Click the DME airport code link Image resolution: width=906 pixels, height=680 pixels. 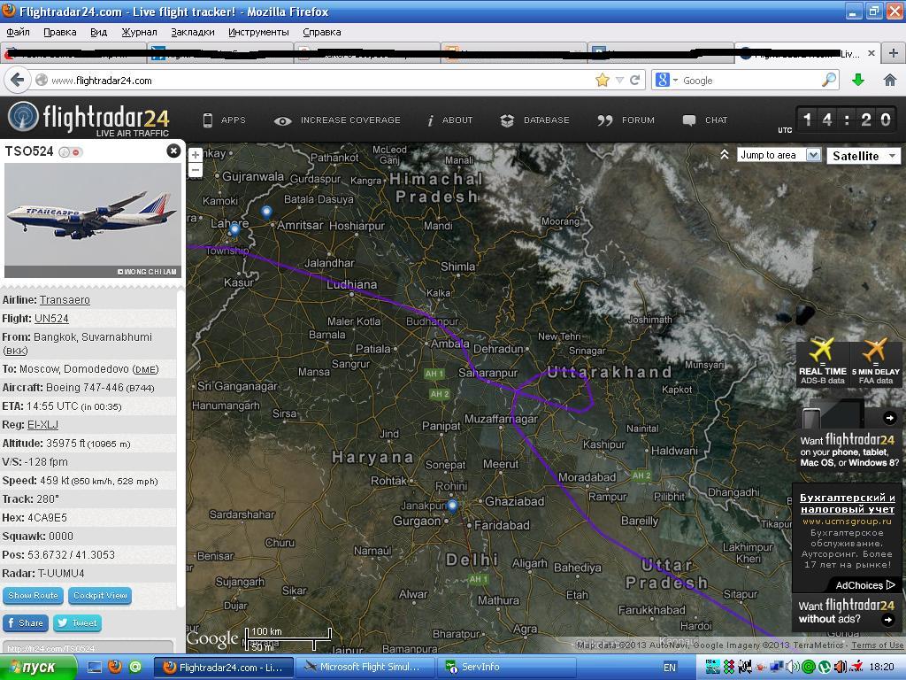tap(145, 369)
